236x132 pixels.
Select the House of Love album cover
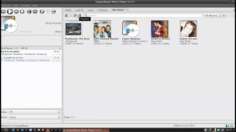188,29
